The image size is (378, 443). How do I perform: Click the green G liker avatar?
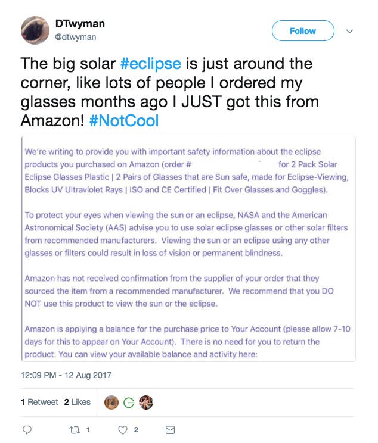[x=129, y=403]
